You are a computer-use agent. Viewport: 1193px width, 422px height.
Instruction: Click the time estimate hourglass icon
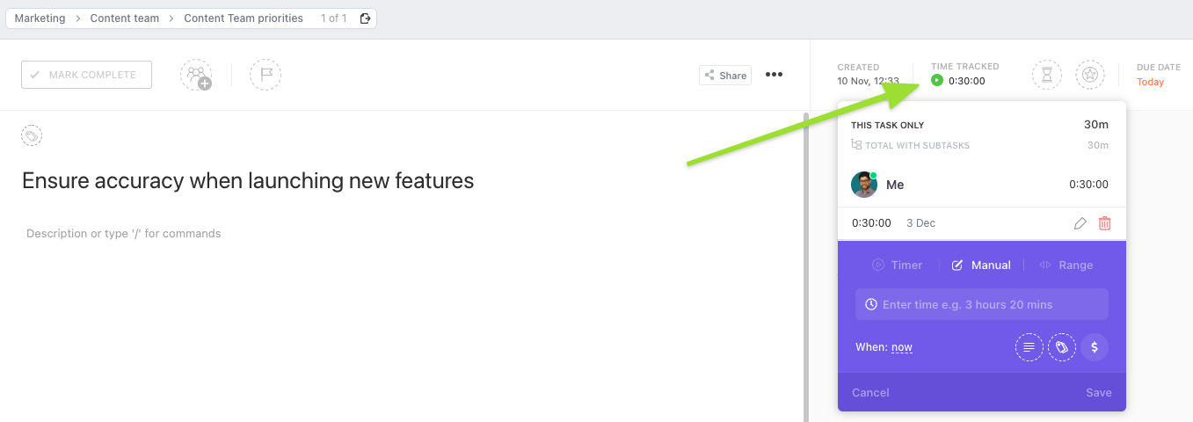pyautogui.click(x=1046, y=75)
